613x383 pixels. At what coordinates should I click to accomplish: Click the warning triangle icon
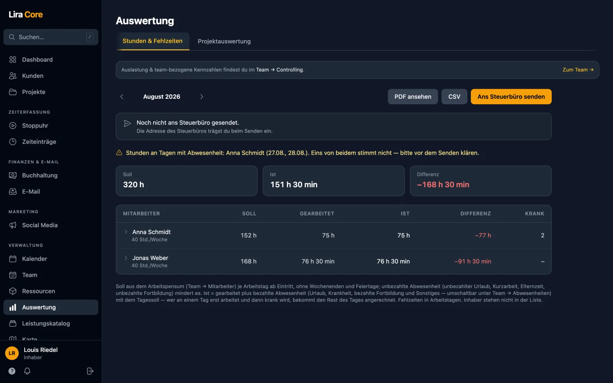119,152
